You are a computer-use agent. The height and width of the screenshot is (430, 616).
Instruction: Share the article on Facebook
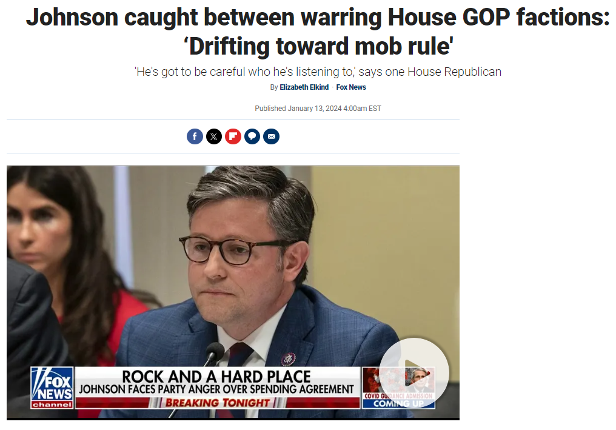pyautogui.click(x=195, y=136)
